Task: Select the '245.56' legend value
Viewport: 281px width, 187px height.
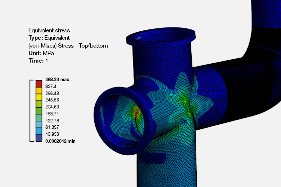Action: pyautogui.click(x=52, y=99)
